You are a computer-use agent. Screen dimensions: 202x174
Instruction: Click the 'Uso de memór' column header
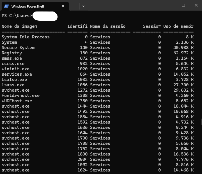tap(178, 26)
